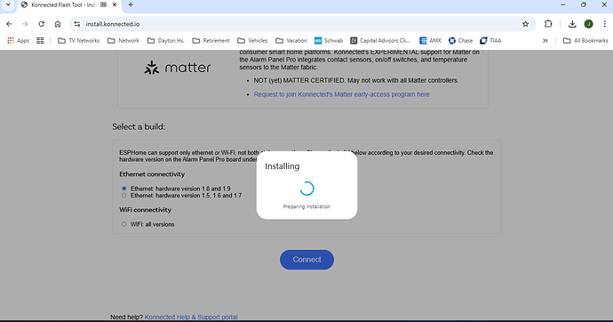Open the Chase bookmark

click(x=460, y=40)
